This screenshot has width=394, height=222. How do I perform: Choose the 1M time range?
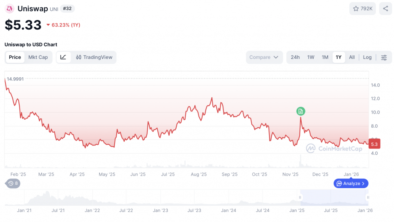(325, 57)
